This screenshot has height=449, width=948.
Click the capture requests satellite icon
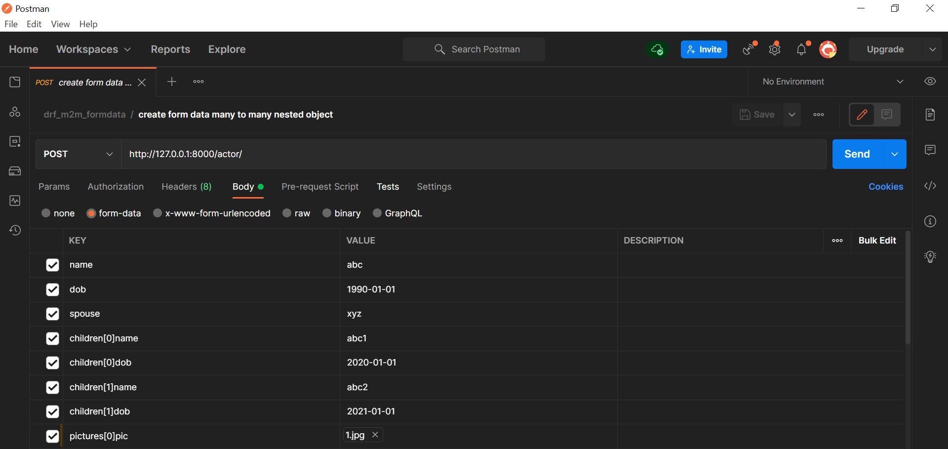[749, 49]
